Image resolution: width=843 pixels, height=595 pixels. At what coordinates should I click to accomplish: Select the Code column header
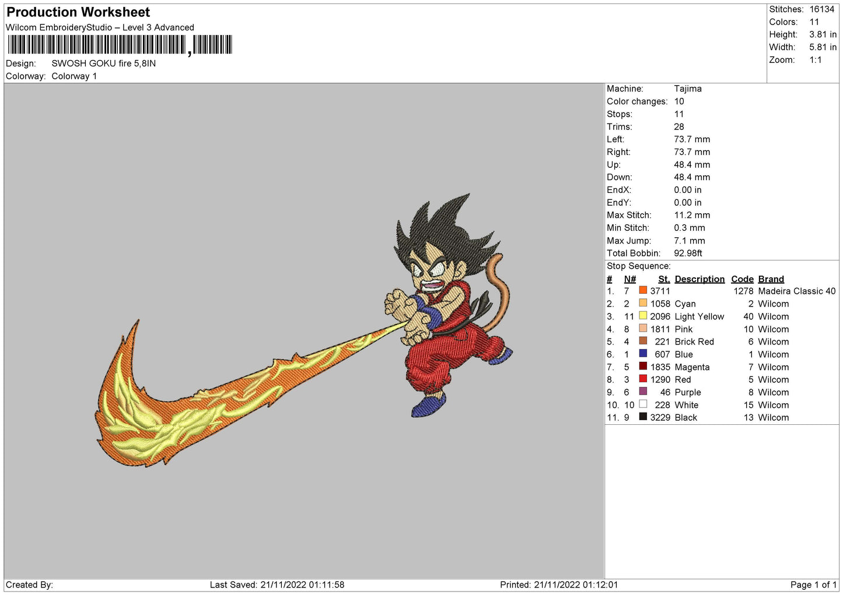point(742,279)
